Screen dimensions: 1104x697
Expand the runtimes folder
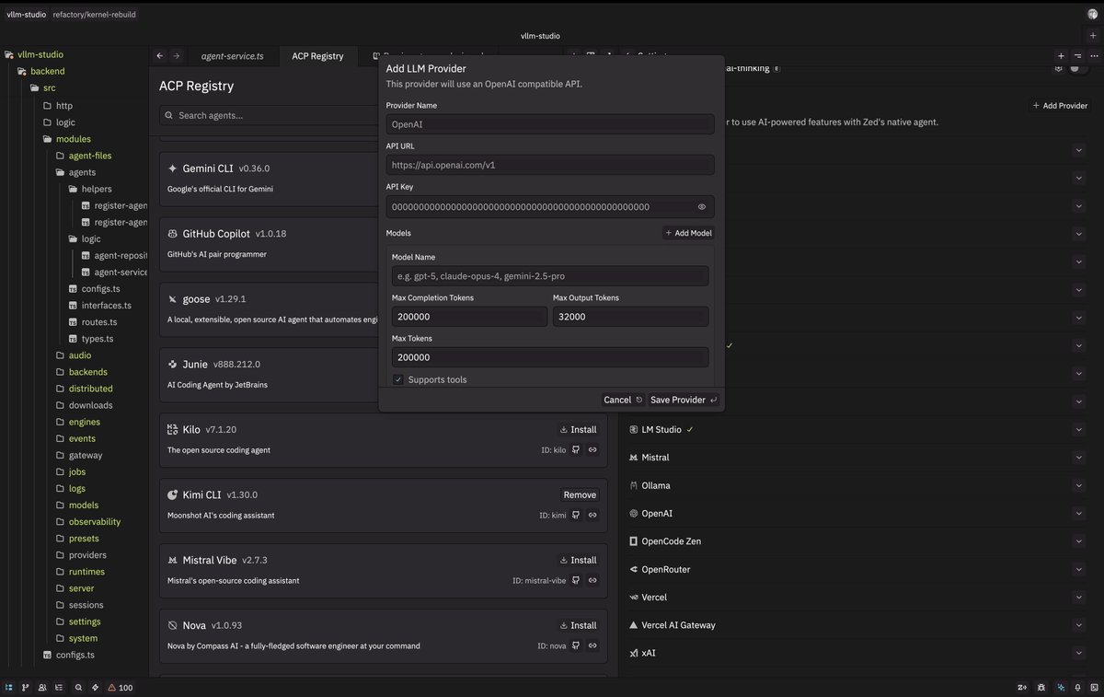click(x=86, y=572)
